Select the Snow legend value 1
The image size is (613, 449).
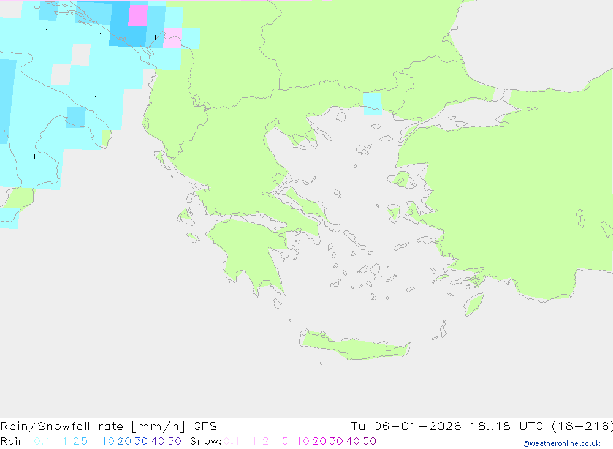254,441
